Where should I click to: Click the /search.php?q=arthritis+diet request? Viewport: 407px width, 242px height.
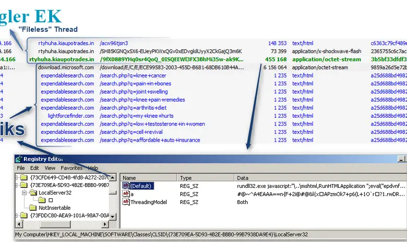[x=133, y=108]
